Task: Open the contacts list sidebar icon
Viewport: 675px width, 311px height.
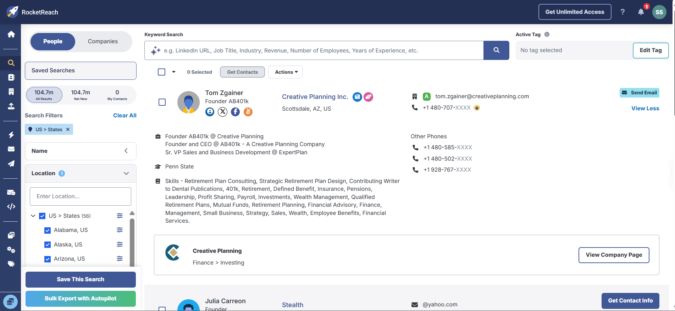Action: click(11, 77)
